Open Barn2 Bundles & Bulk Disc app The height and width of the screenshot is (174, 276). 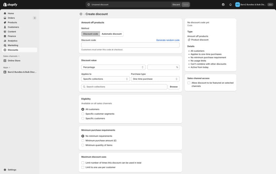tap(20, 72)
